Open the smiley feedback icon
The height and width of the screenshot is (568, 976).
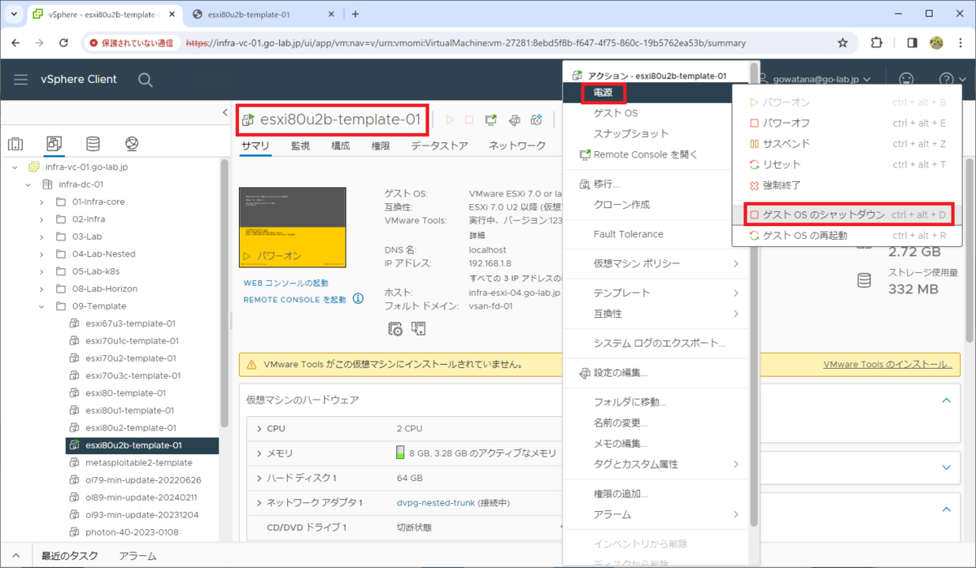point(905,79)
